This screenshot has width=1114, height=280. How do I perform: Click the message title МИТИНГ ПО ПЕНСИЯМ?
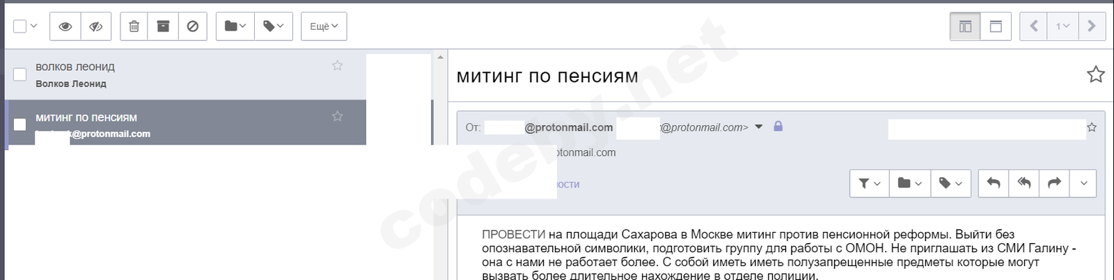547,76
